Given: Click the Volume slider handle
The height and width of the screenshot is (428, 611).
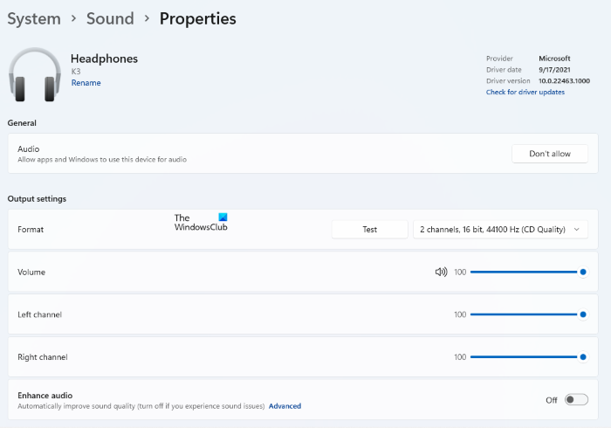Looking at the screenshot, I should pos(582,272).
